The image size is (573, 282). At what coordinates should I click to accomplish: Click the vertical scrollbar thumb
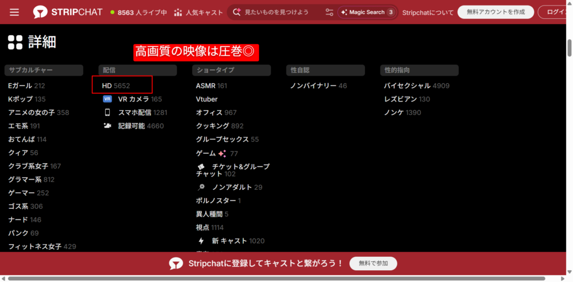pos(569,47)
